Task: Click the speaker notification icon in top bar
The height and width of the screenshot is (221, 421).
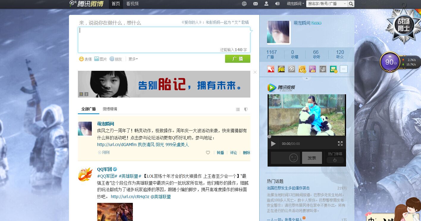Action: 277,4
